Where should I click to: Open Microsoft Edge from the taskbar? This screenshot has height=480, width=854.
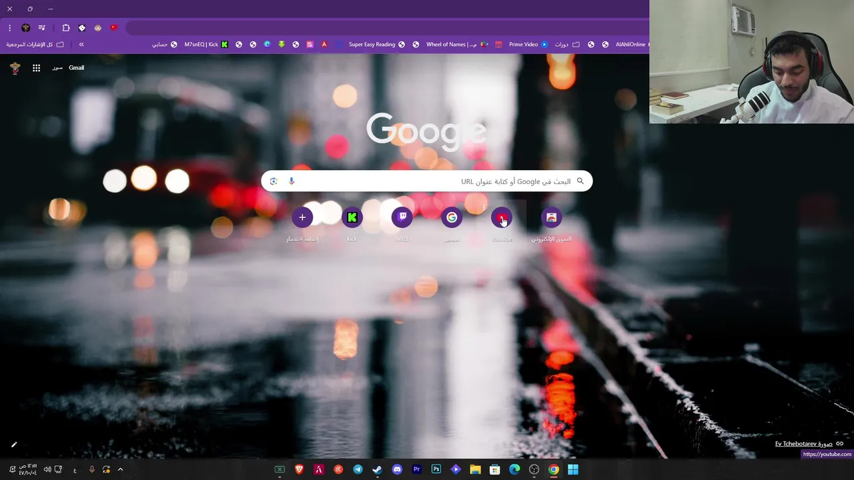[x=514, y=469]
